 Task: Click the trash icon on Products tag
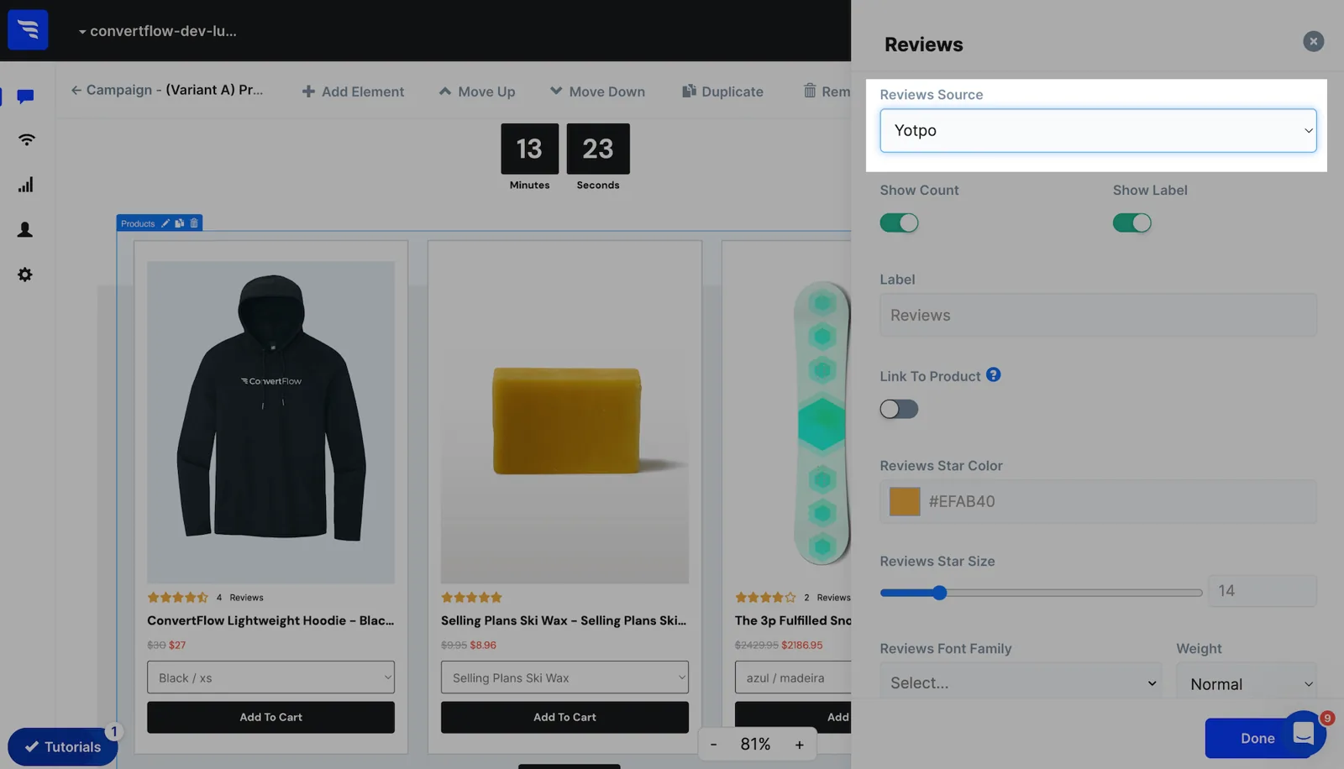click(194, 223)
